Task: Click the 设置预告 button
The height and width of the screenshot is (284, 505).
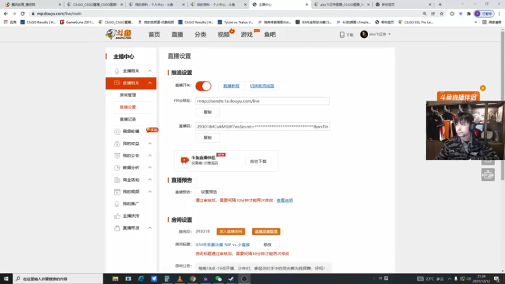Action: pos(209,192)
